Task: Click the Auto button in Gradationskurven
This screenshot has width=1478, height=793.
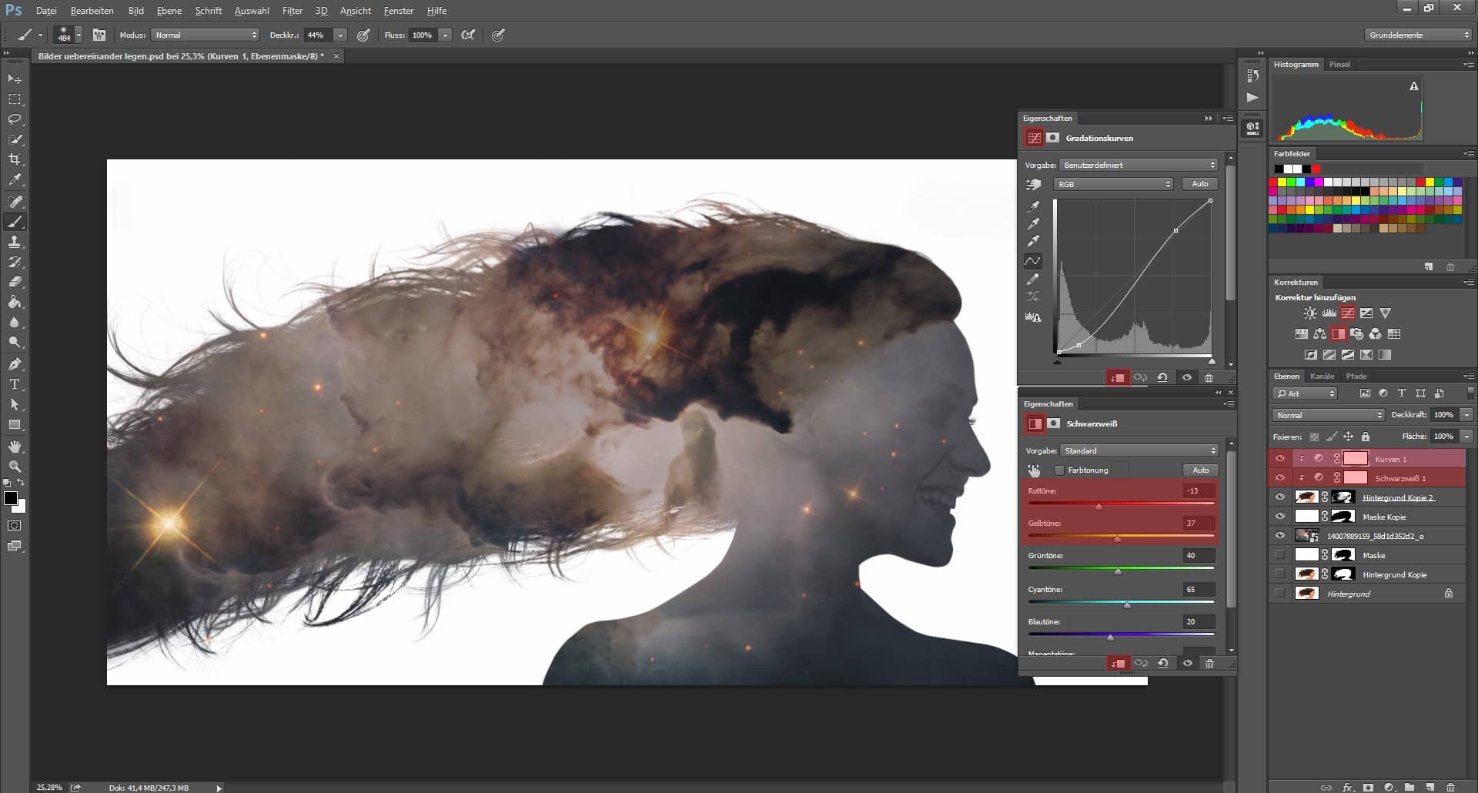Action: click(x=1199, y=183)
